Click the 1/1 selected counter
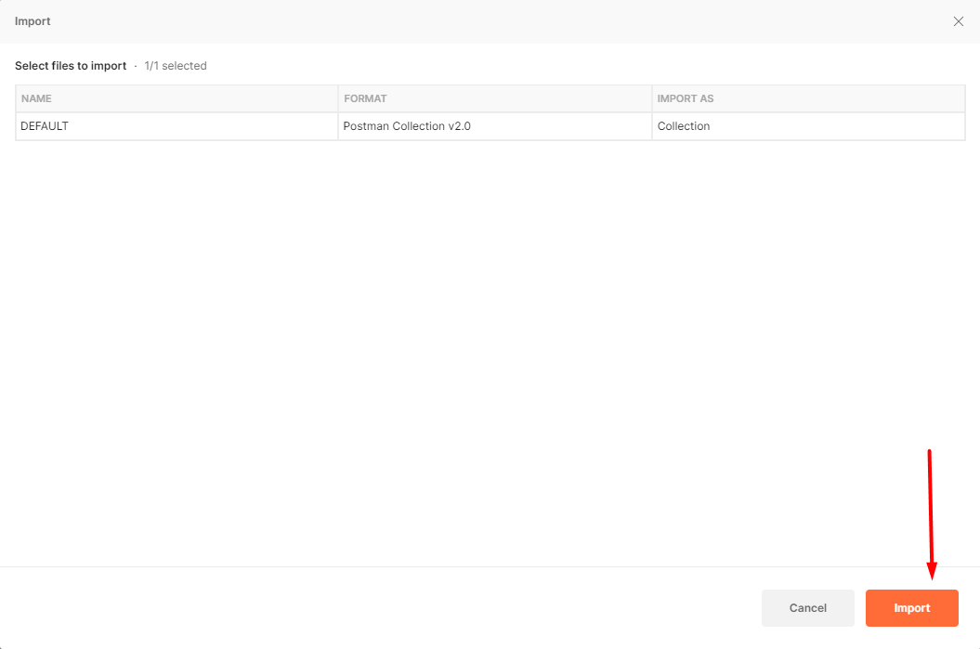This screenshot has width=980, height=649. [x=175, y=65]
